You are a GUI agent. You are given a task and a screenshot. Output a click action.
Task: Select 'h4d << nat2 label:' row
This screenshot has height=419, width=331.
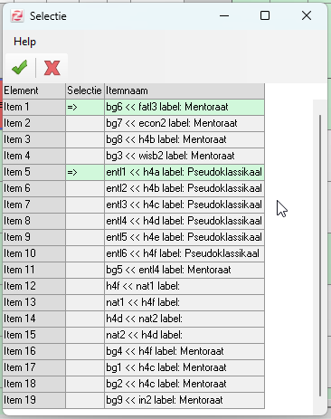(184, 319)
